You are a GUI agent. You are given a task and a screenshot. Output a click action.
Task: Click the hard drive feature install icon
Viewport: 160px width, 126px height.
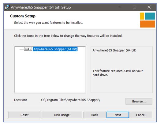click(x=27, y=49)
